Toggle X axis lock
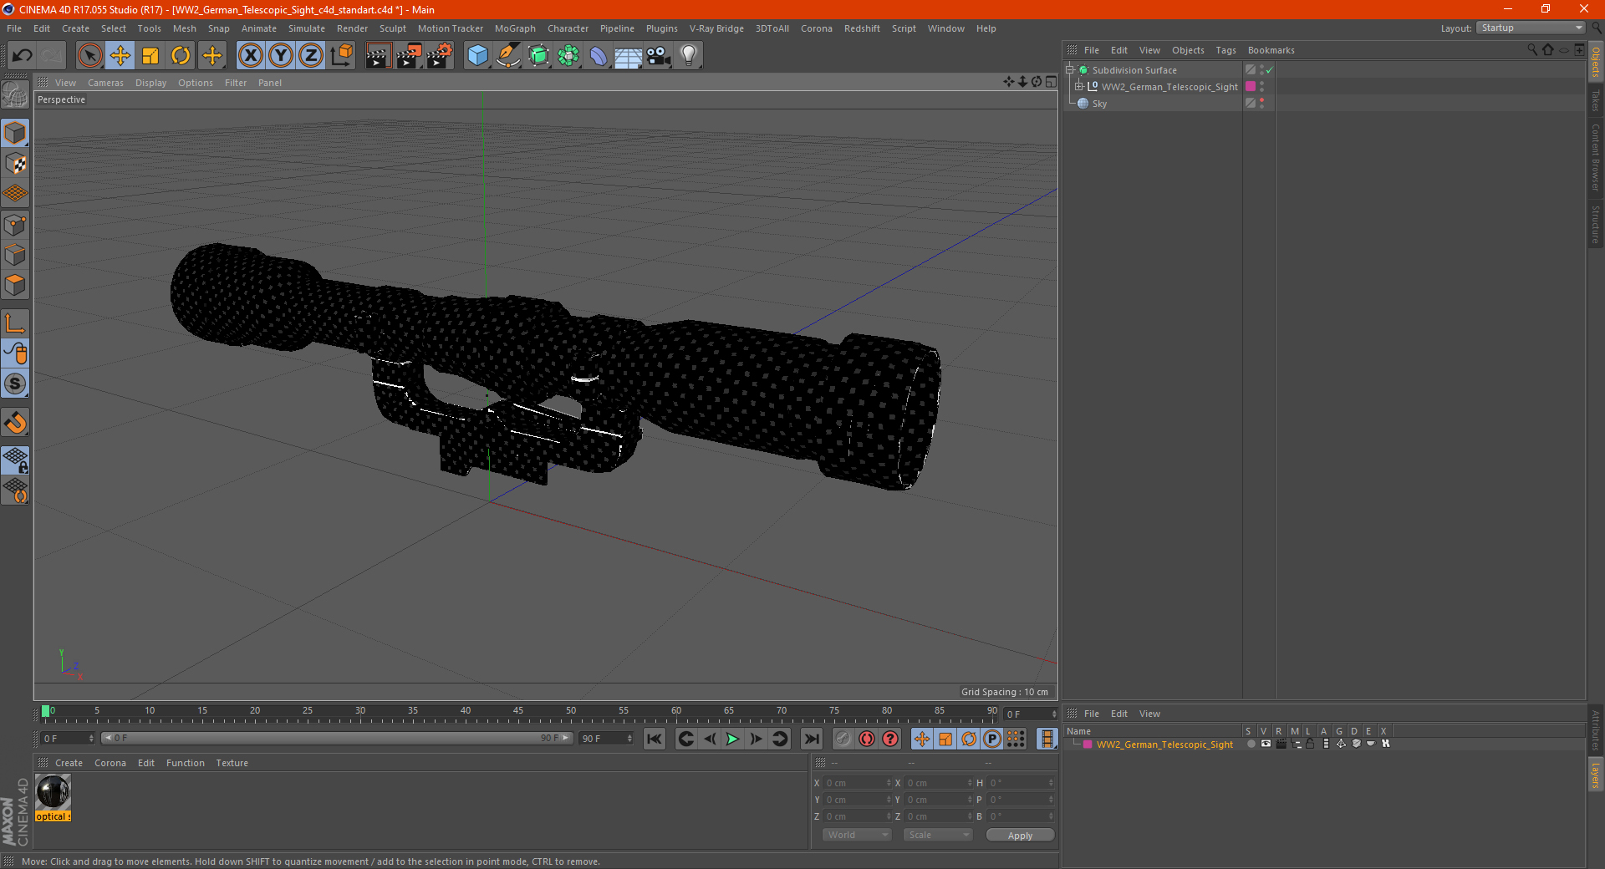1605x869 pixels. coord(250,56)
